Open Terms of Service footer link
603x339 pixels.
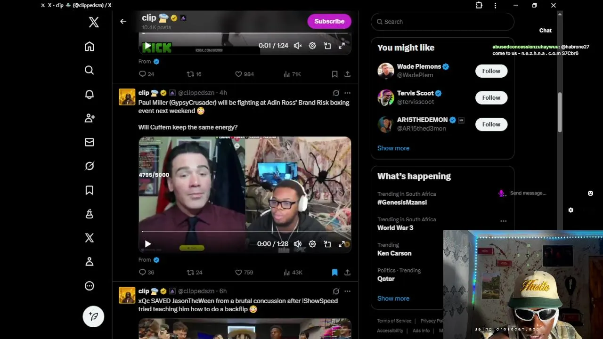click(x=394, y=321)
